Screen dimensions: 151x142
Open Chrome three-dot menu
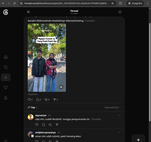(147, 3)
